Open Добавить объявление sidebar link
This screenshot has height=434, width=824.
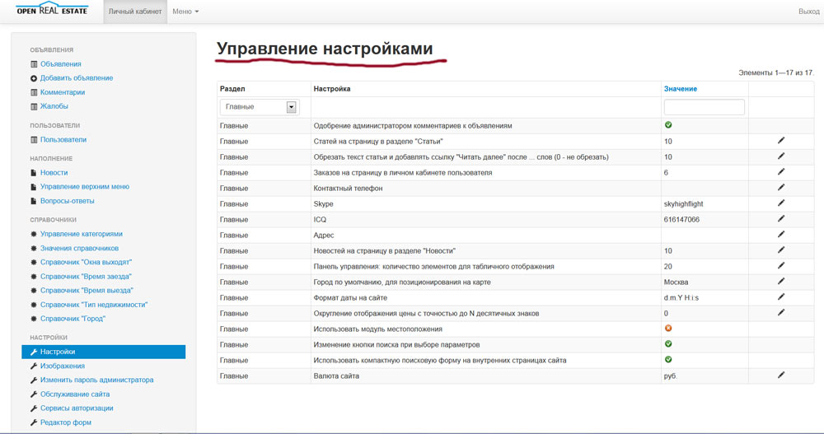click(77, 78)
